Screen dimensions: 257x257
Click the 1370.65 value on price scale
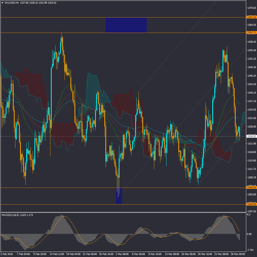coord(251,8)
